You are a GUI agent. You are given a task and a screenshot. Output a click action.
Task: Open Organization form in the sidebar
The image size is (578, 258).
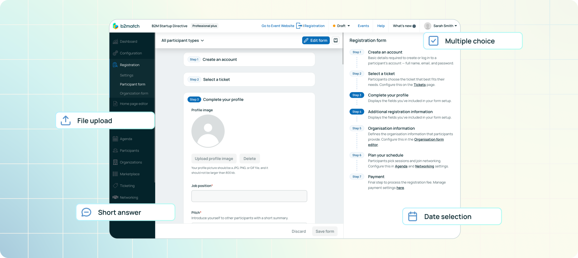(134, 93)
